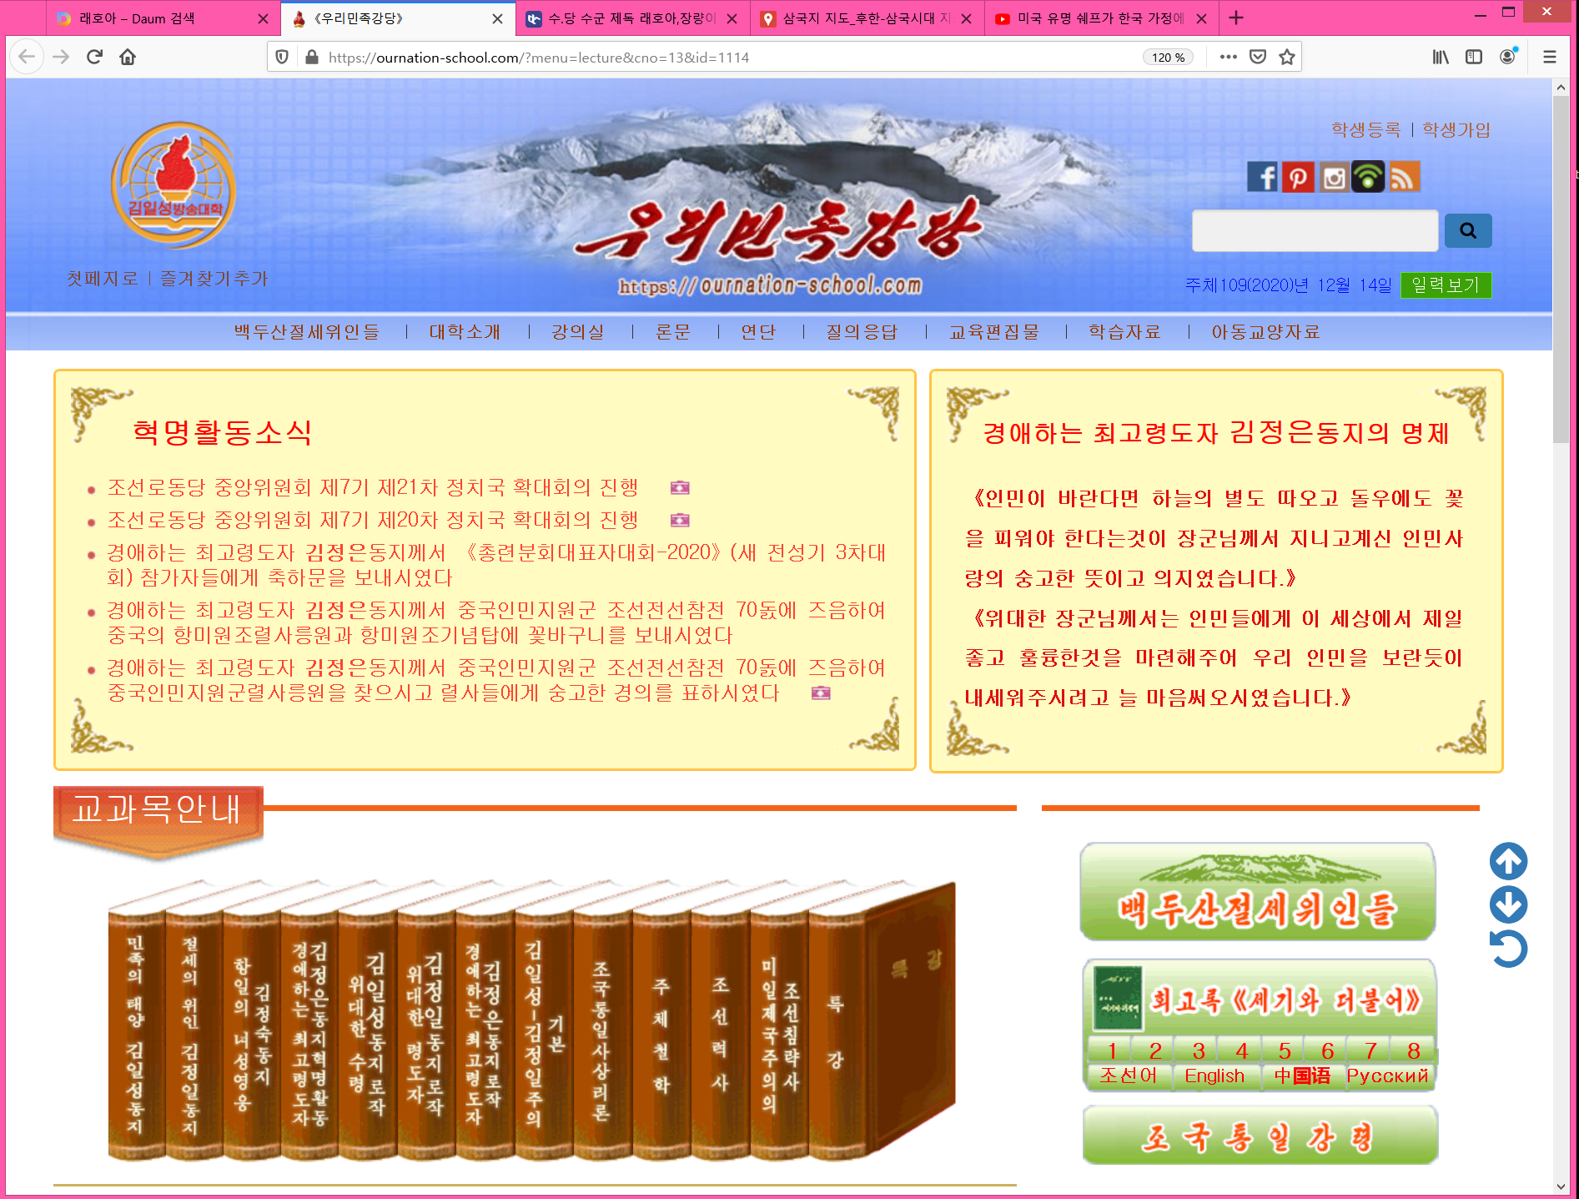Open the 제21차 정치국 확대회의 news link

pyautogui.click(x=373, y=487)
